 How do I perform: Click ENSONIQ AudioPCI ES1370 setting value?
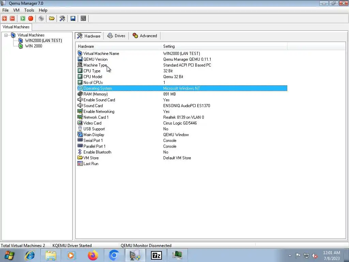pyautogui.click(x=186, y=106)
